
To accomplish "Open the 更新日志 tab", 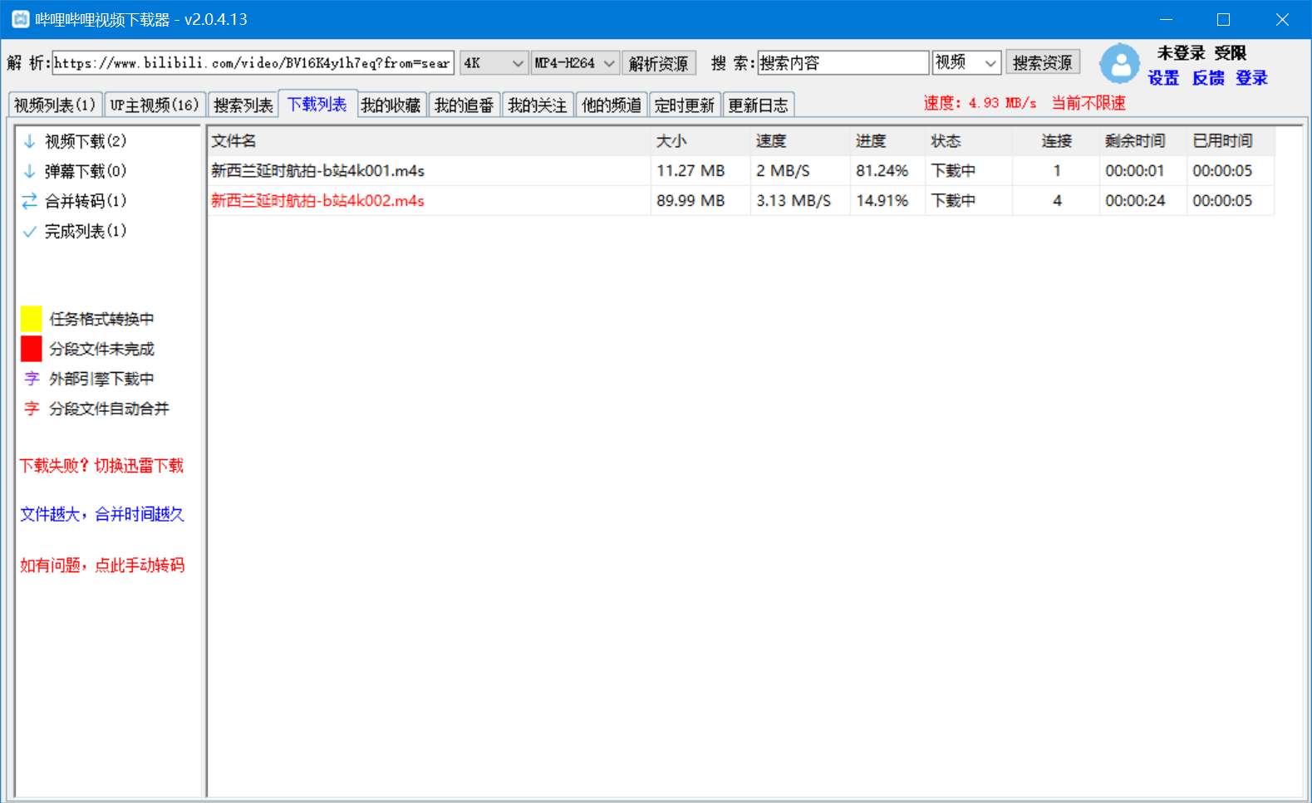I will [759, 105].
